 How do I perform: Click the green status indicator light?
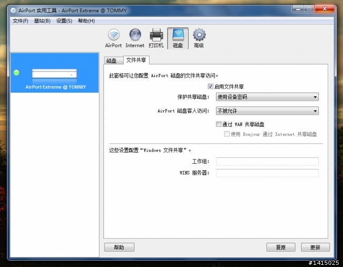(17, 73)
